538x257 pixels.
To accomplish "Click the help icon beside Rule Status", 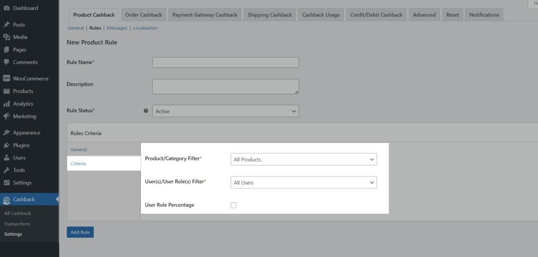I will [x=145, y=111].
